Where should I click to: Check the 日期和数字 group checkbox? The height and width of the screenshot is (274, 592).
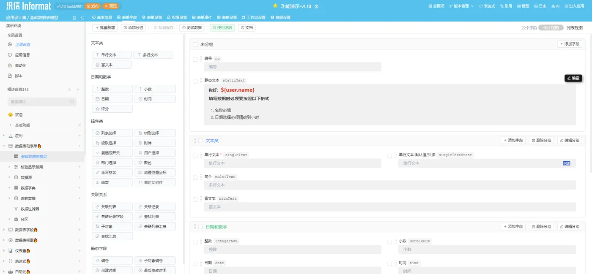click(x=201, y=227)
